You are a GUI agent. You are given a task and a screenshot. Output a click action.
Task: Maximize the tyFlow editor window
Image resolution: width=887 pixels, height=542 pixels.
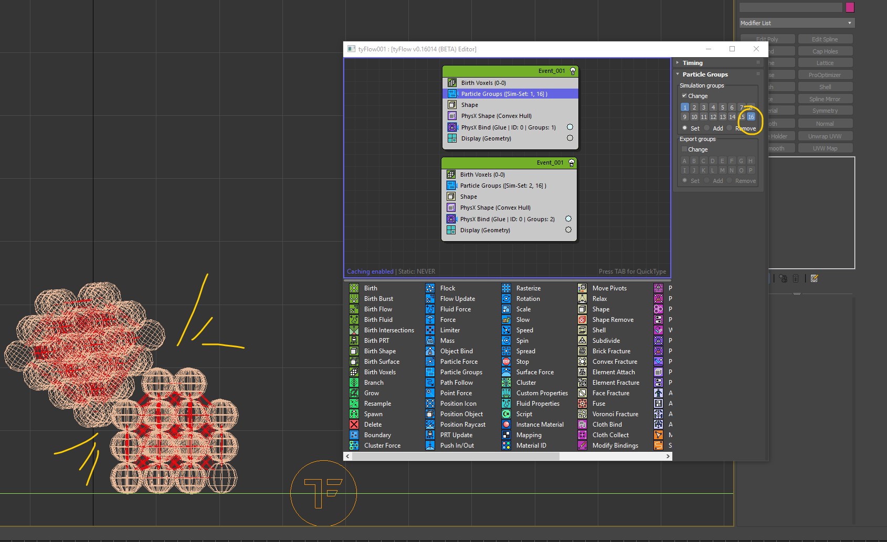click(732, 49)
